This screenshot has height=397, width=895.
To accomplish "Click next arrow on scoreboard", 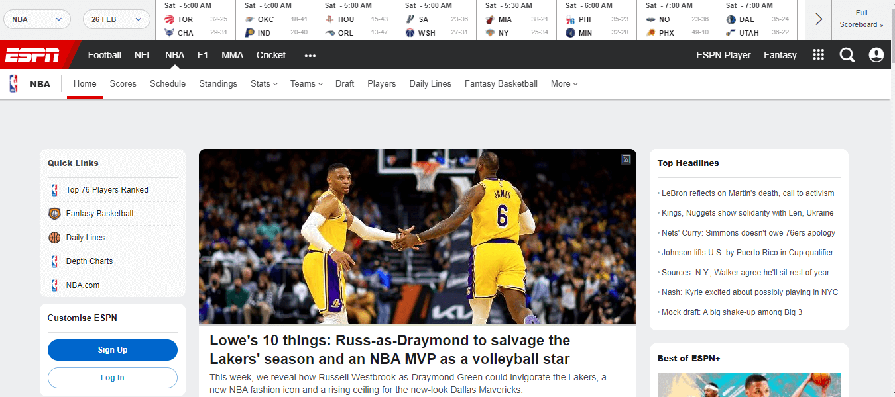I will (819, 19).
